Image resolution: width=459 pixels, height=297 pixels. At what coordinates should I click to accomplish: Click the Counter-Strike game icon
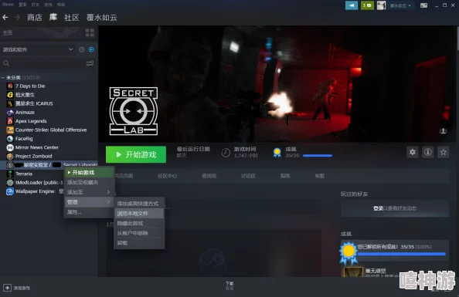click(x=10, y=130)
